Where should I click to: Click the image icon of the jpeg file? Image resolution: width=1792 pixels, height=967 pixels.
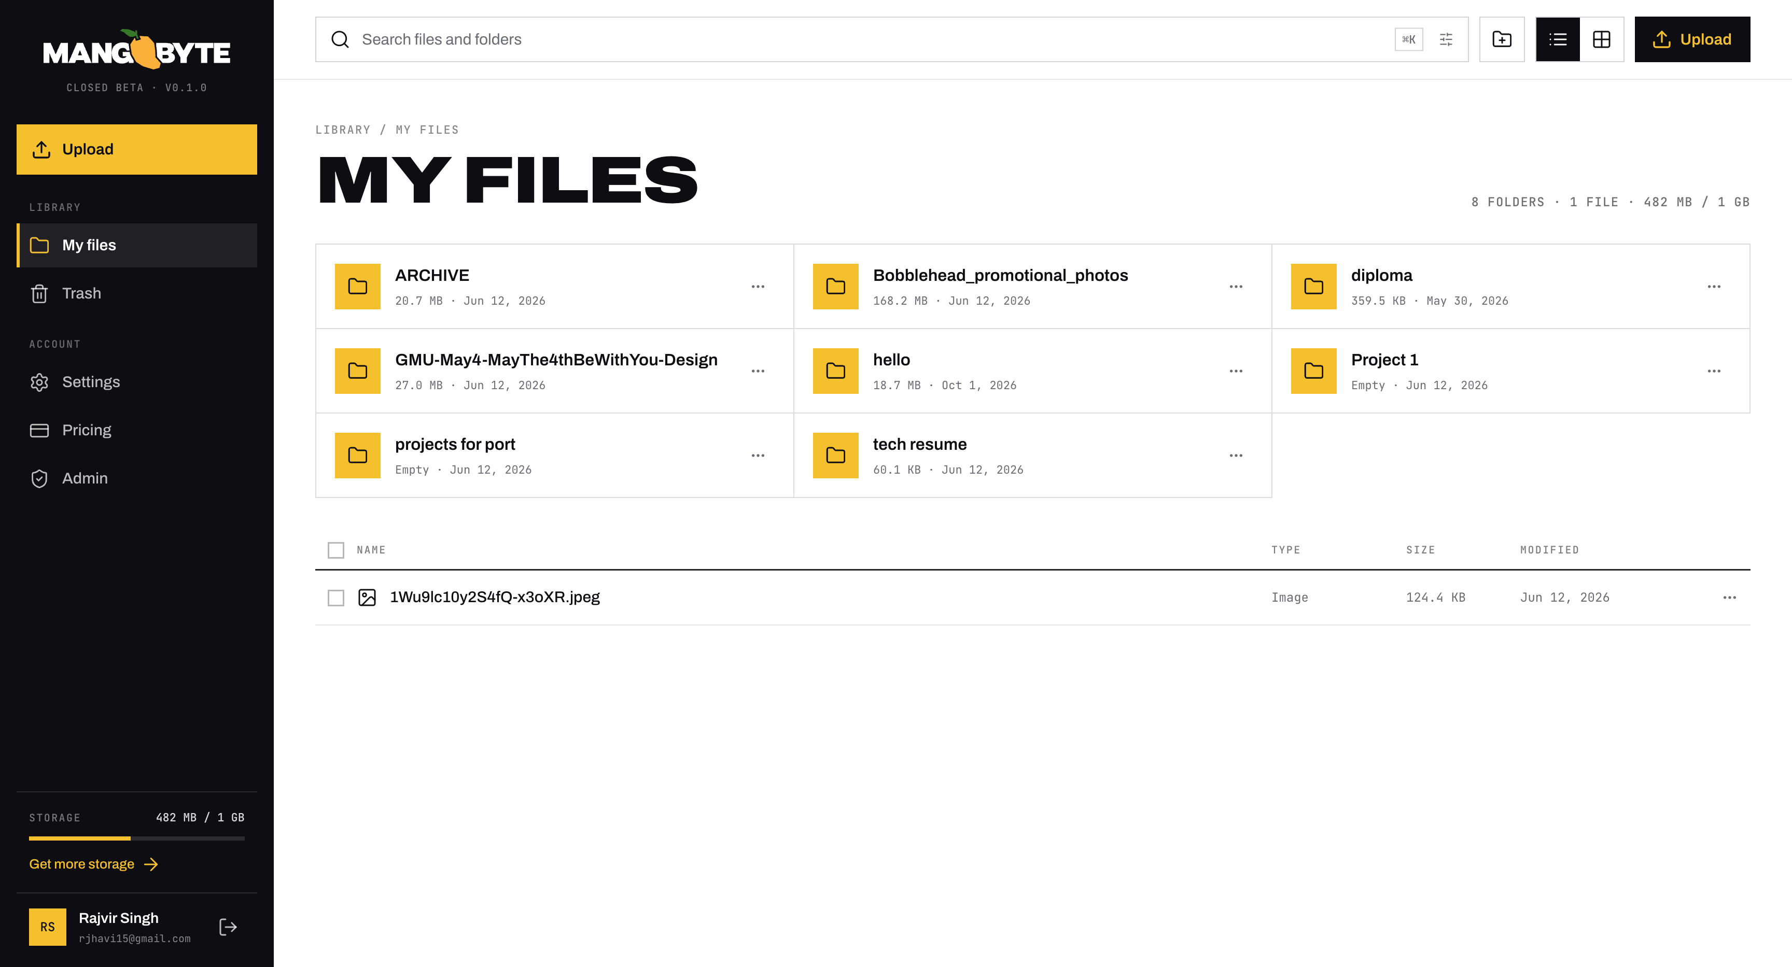tap(367, 597)
